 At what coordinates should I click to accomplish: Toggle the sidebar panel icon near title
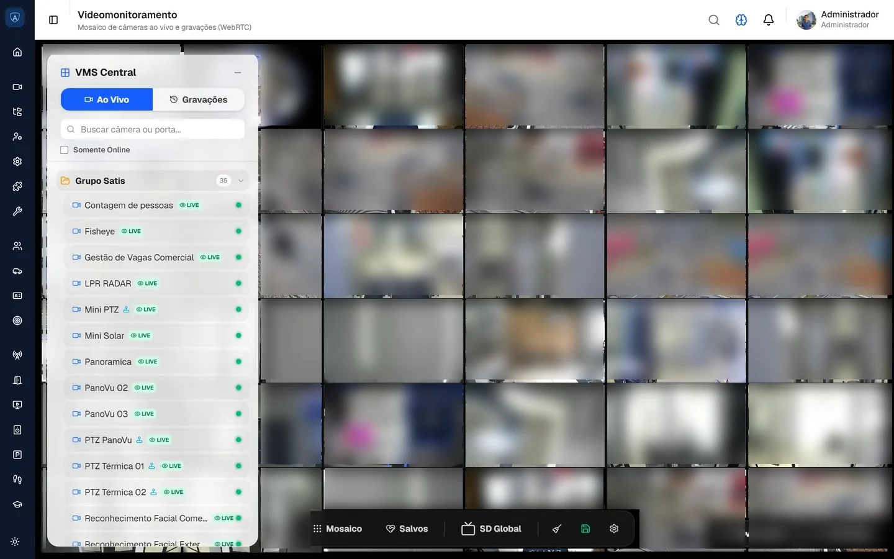click(x=53, y=20)
